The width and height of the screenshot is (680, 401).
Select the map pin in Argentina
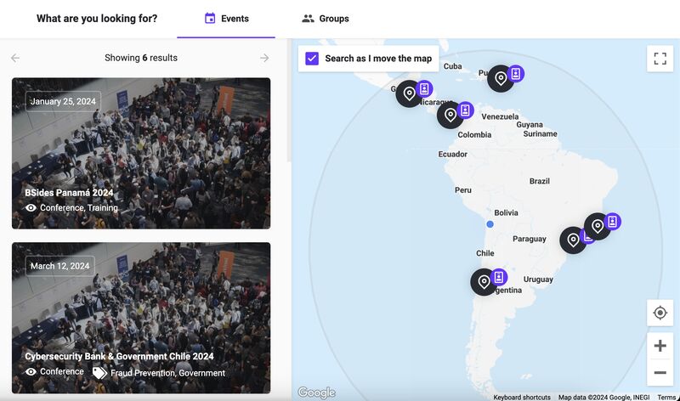tap(484, 282)
